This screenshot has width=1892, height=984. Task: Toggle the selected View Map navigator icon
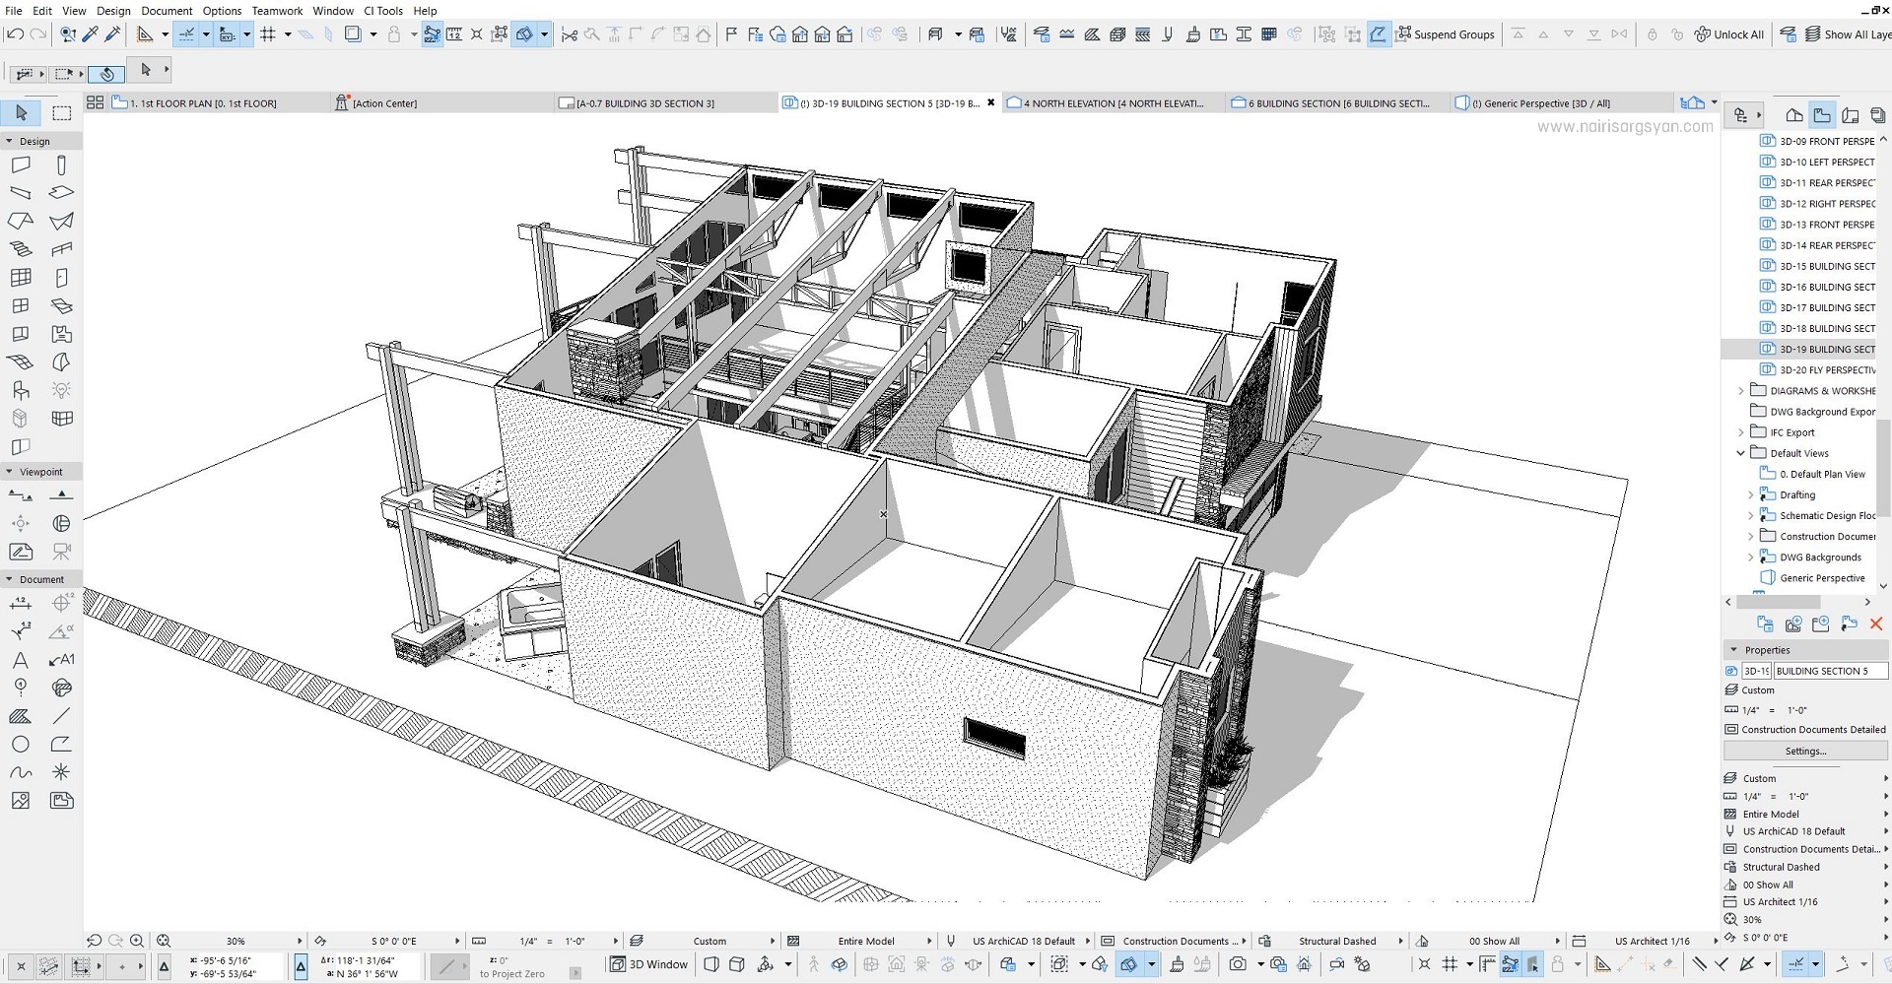[x=1822, y=115]
